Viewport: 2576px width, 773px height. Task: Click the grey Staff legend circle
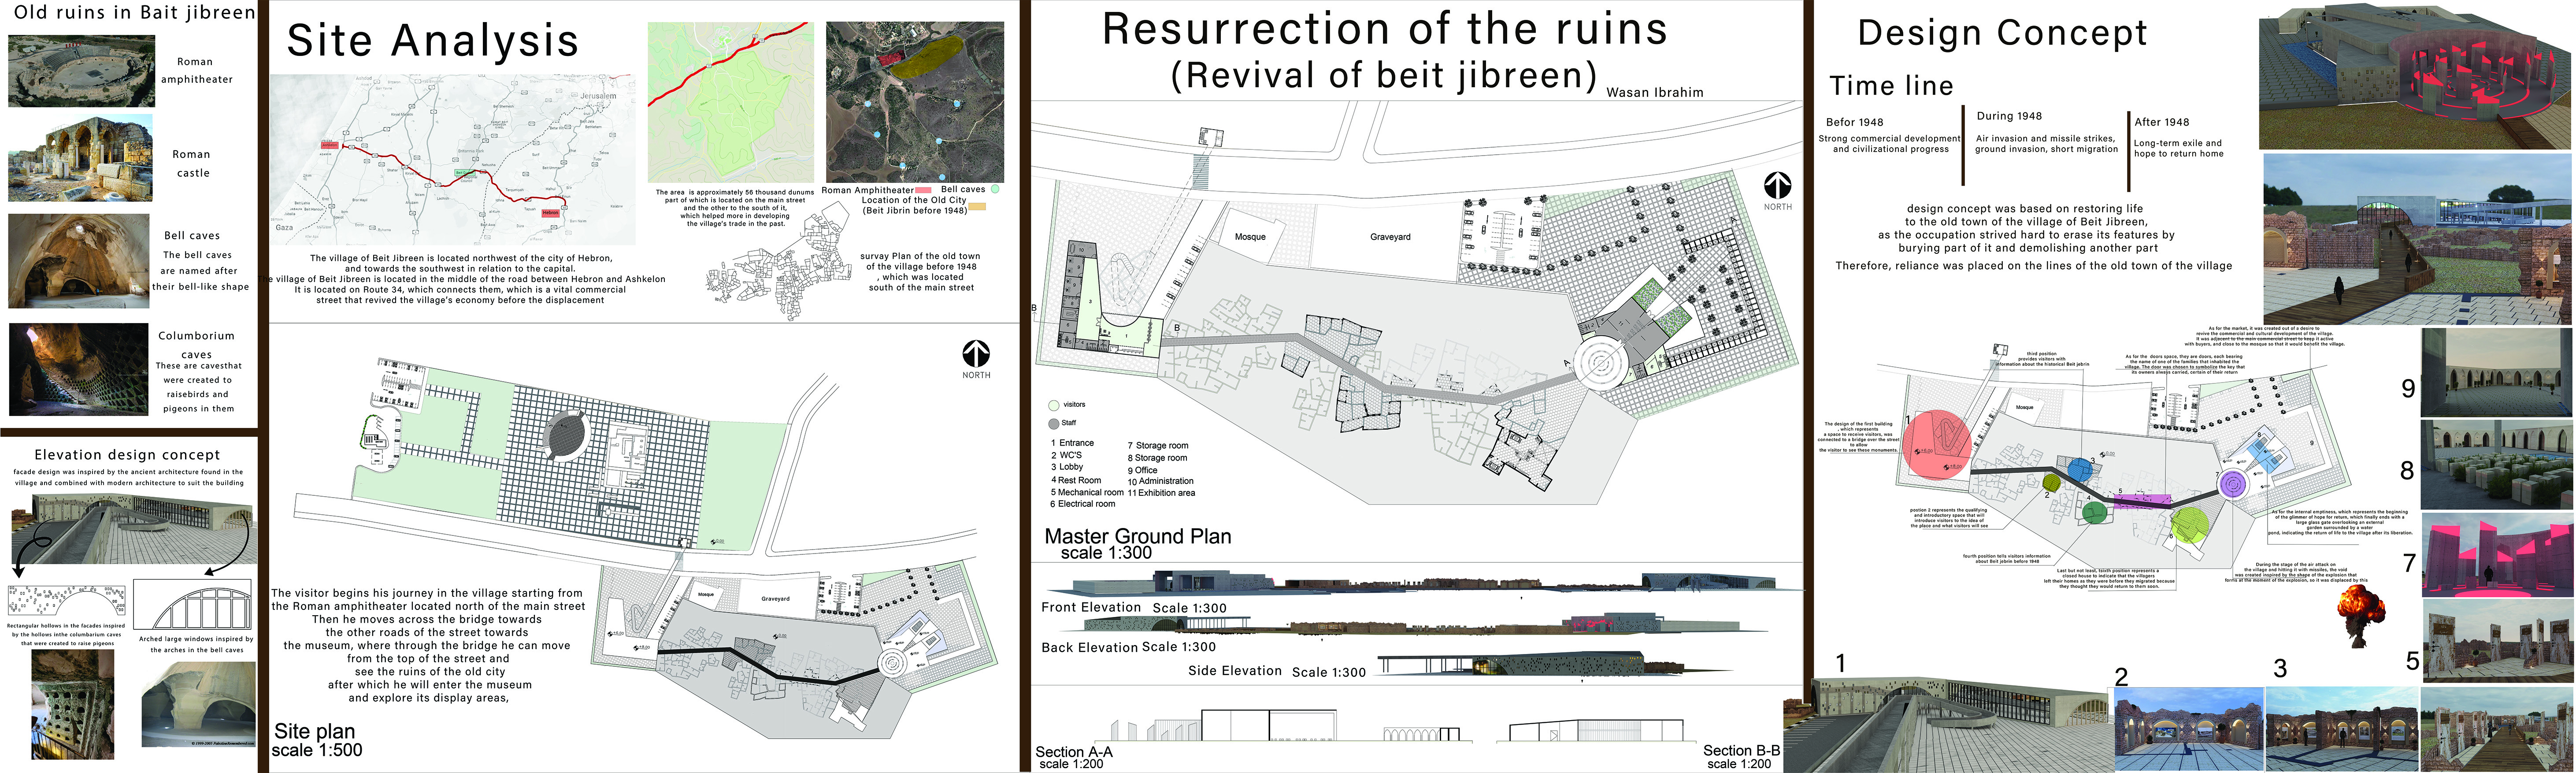click(1053, 424)
